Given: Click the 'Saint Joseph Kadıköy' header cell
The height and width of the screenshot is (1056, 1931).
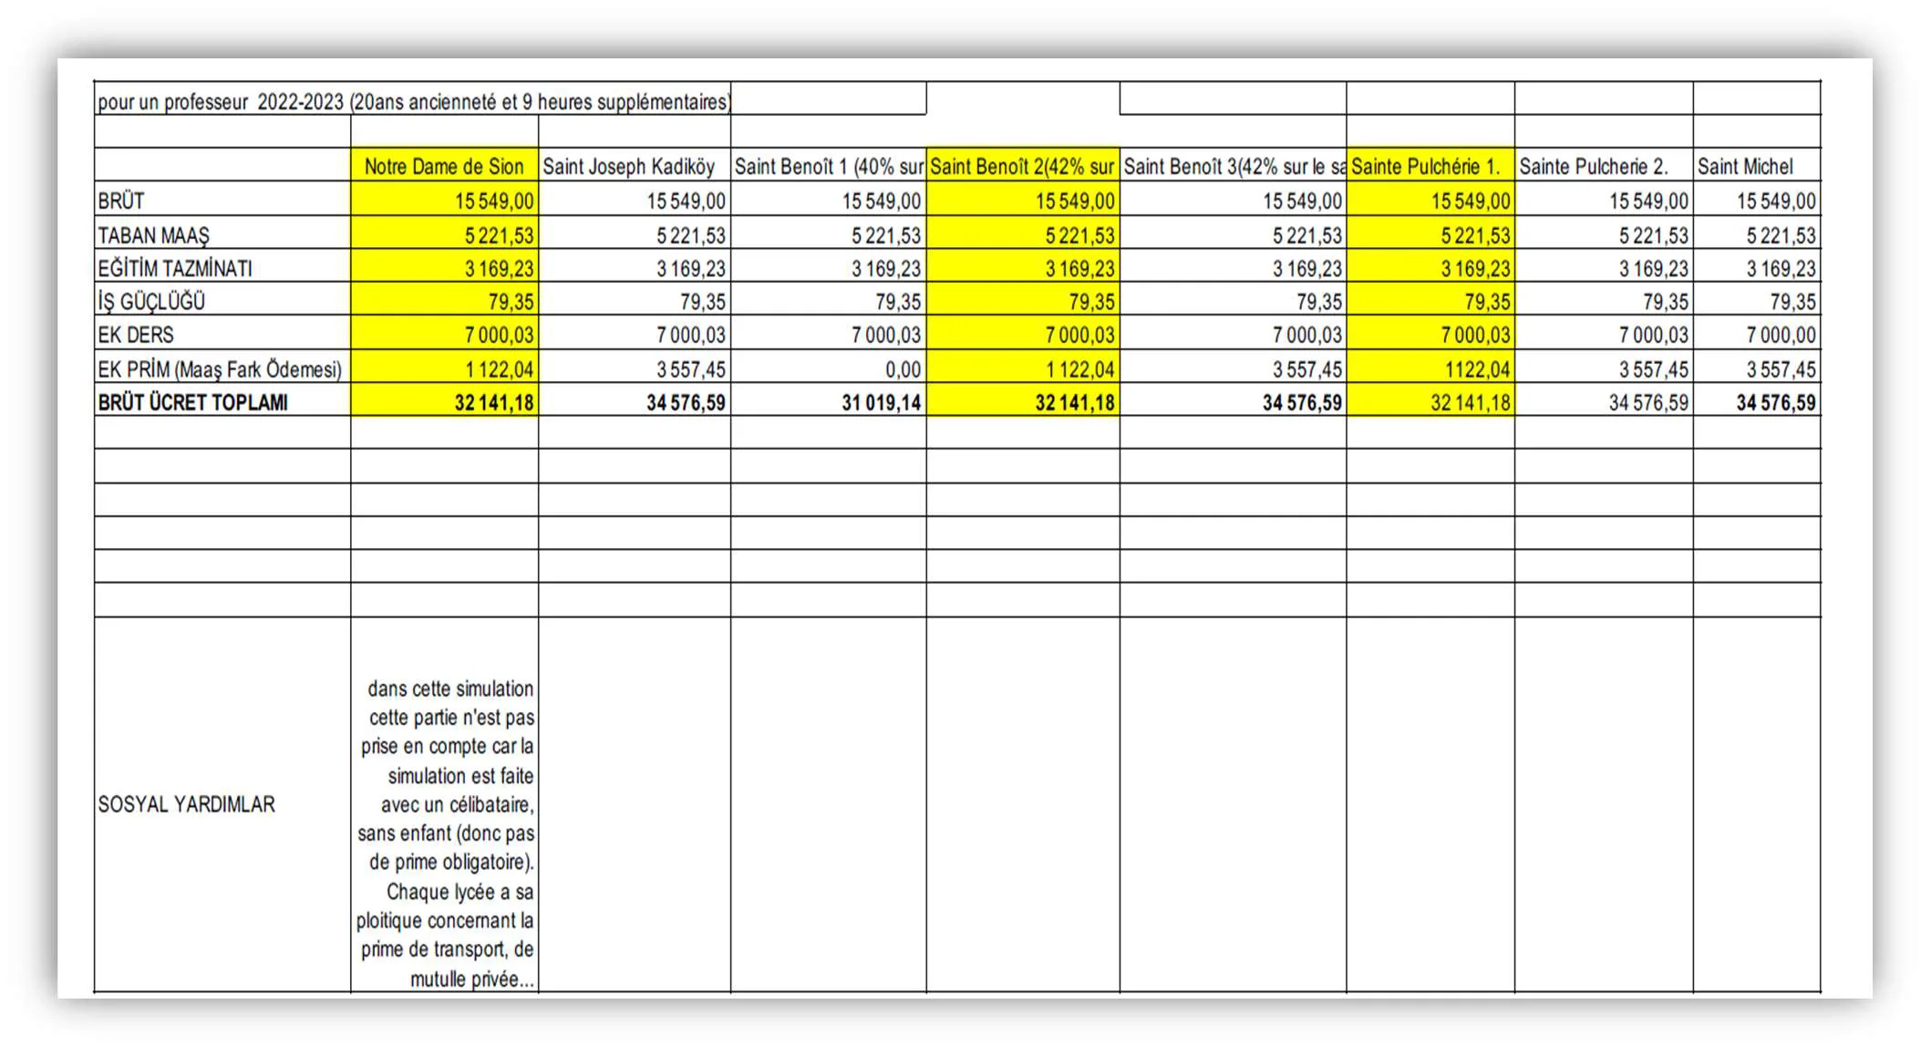Looking at the screenshot, I should pos(635,166).
